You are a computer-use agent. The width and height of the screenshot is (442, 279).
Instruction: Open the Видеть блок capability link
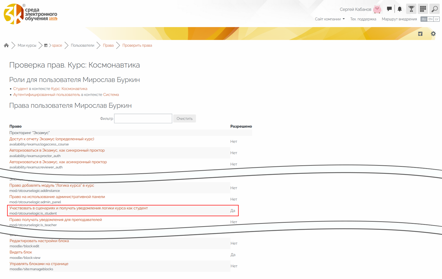click(x=21, y=252)
